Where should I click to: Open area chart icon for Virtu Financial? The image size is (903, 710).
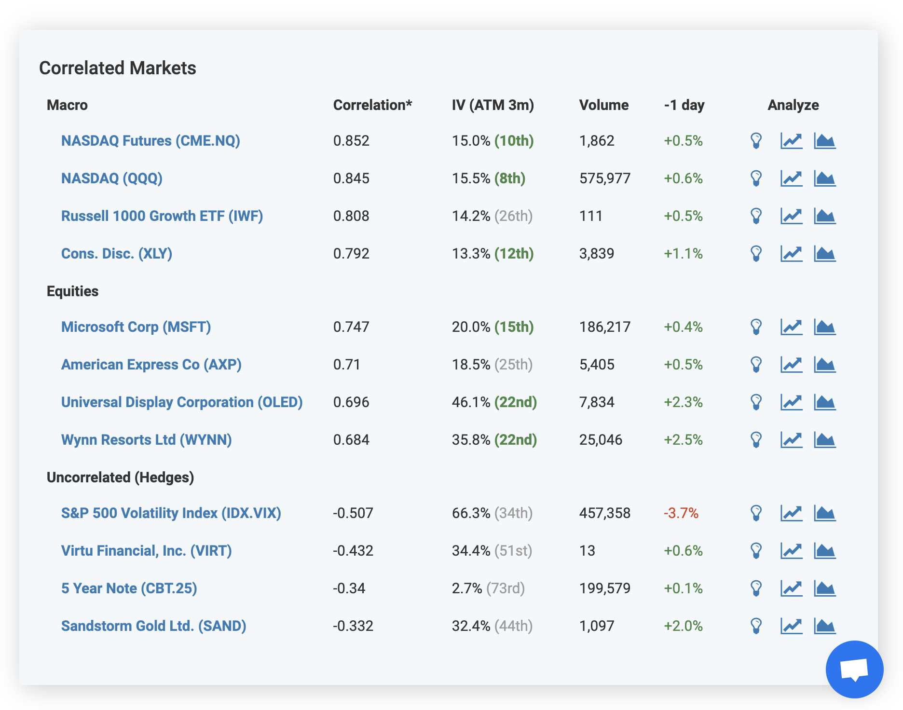point(825,551)
